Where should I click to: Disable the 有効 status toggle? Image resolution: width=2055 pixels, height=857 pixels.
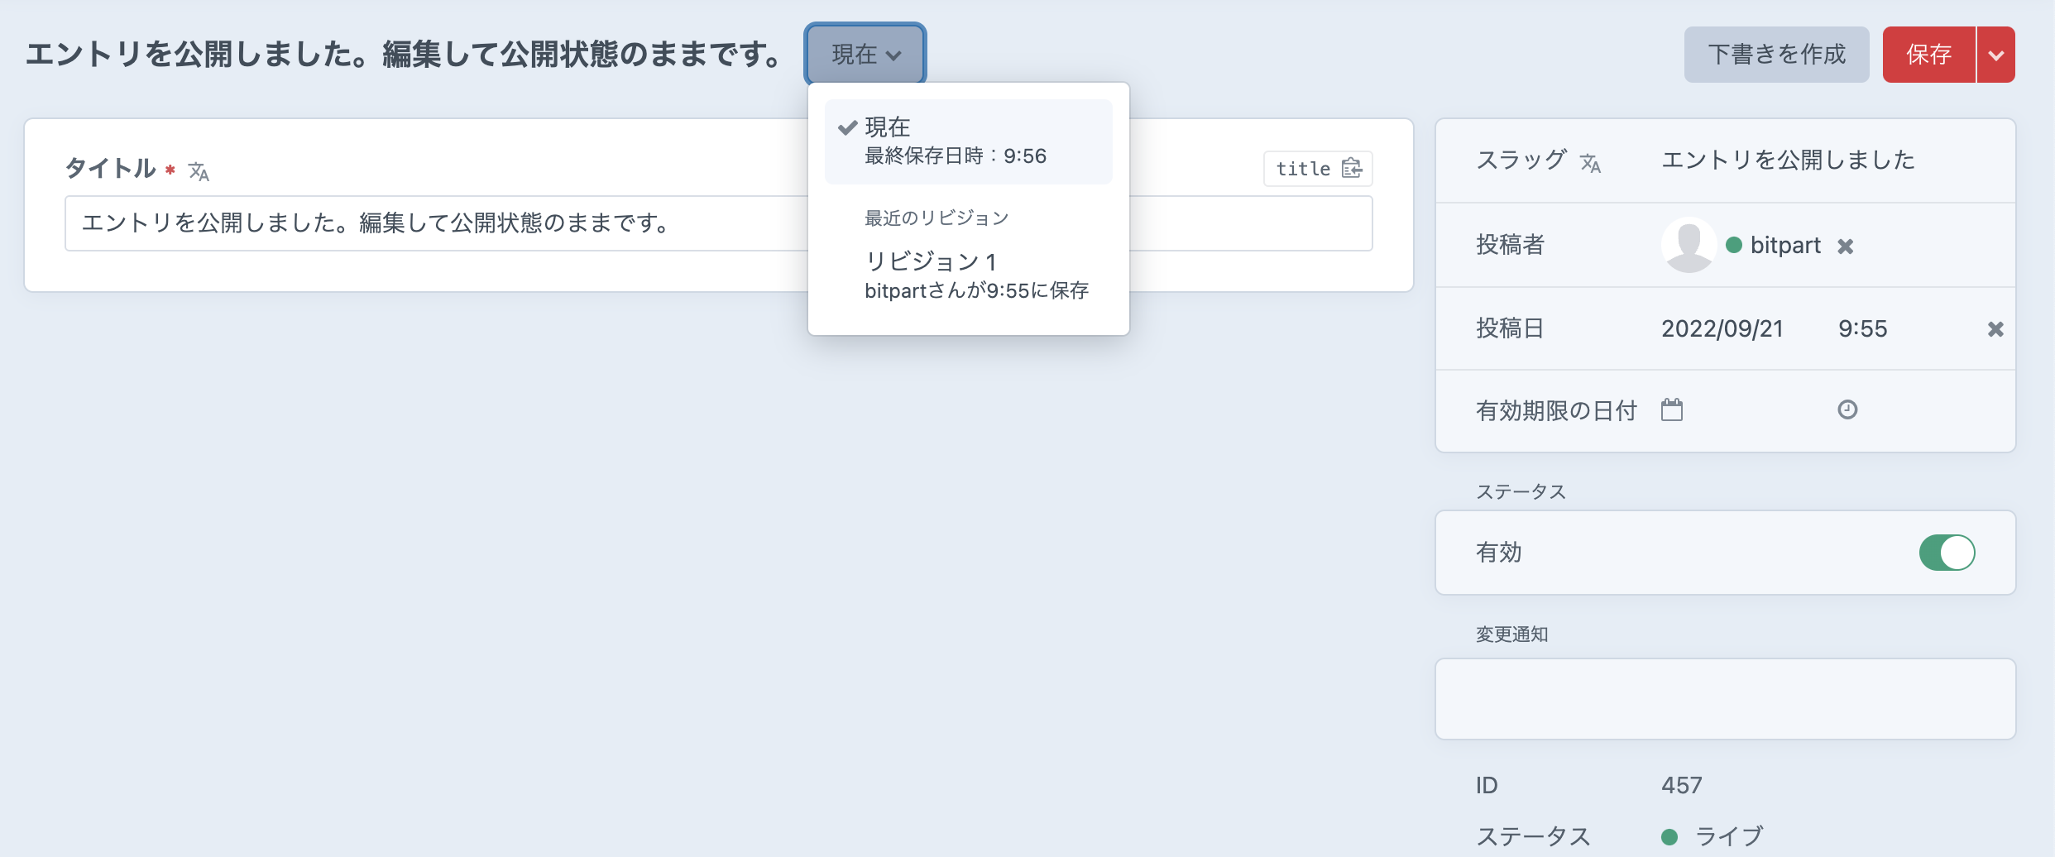tap(1947, 553)
